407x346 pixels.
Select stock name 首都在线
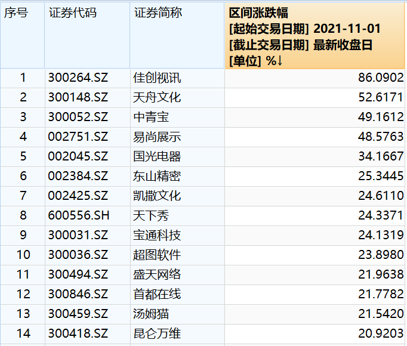157,294
